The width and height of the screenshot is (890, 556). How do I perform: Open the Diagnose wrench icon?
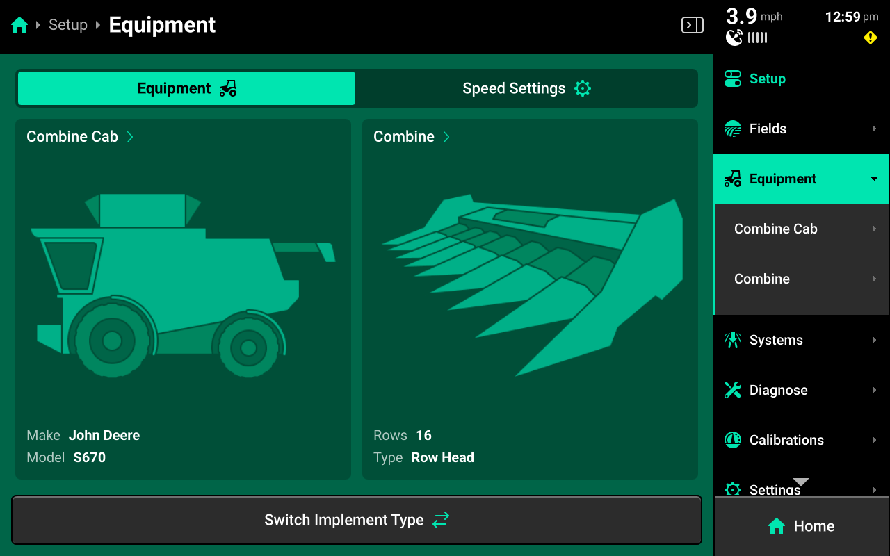[733, 390]
